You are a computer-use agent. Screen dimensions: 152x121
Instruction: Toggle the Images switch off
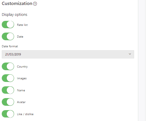8,78
